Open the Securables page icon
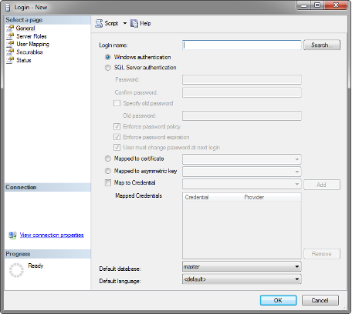The height and width of the screenshot is (314, 352). 10,52
